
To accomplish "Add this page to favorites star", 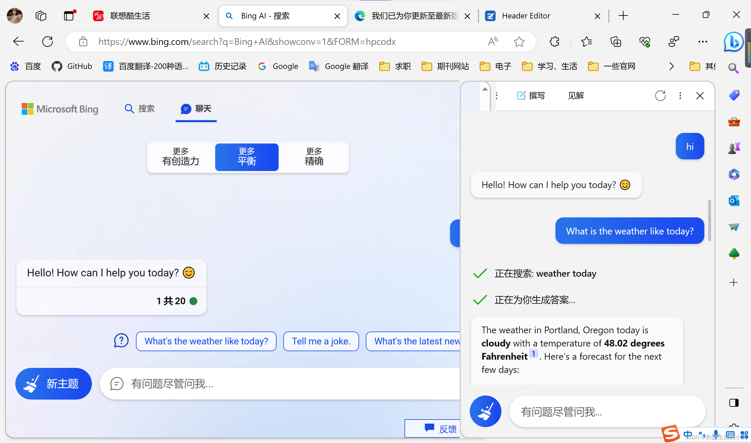I will (519, 41).
